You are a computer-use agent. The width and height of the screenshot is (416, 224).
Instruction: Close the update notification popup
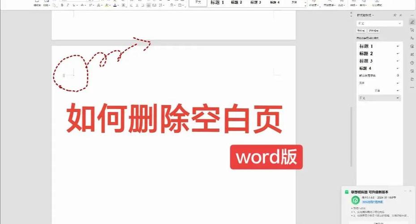[x=411, y=191]
